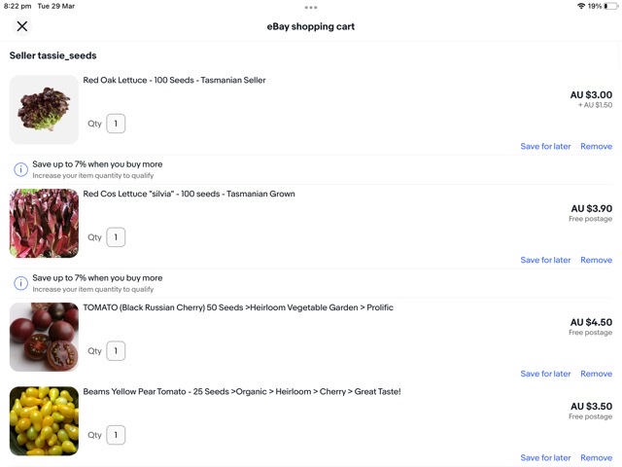
Task: Remove Black Russian Cherry tomato from cart
Action: click(596, 375)
